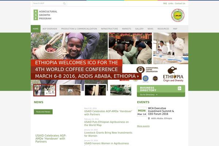Screen dimensions: 219x146
Task: Select the coffee sack slider thumbnail
Action: click(70, 90)
